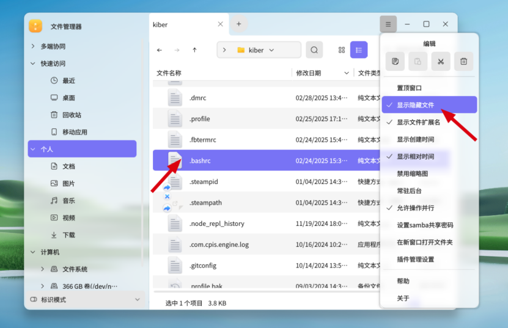Choose 在新窗口打开文件夹 from the menu

coord(424,242)
